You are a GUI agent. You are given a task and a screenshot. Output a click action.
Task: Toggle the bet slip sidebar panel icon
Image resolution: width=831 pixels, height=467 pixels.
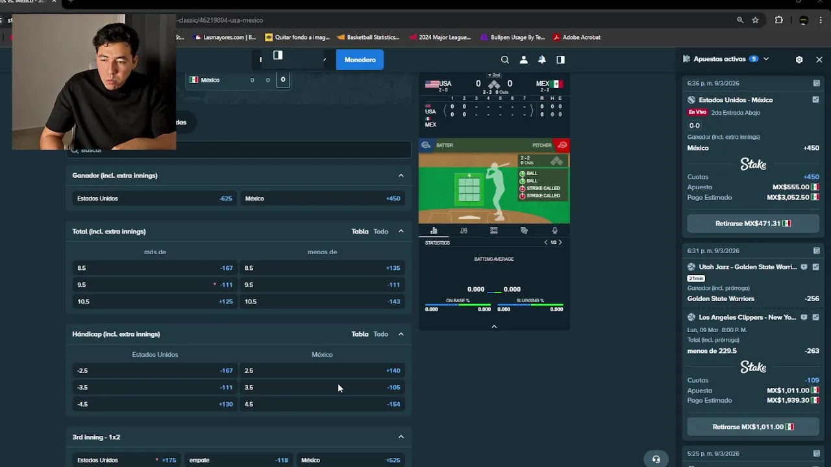pos(560,60)
